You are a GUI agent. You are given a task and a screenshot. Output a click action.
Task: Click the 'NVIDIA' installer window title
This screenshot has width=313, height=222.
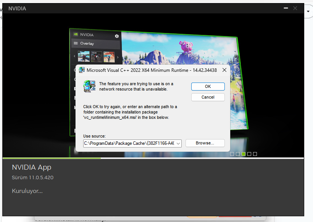tap(17, 8)
